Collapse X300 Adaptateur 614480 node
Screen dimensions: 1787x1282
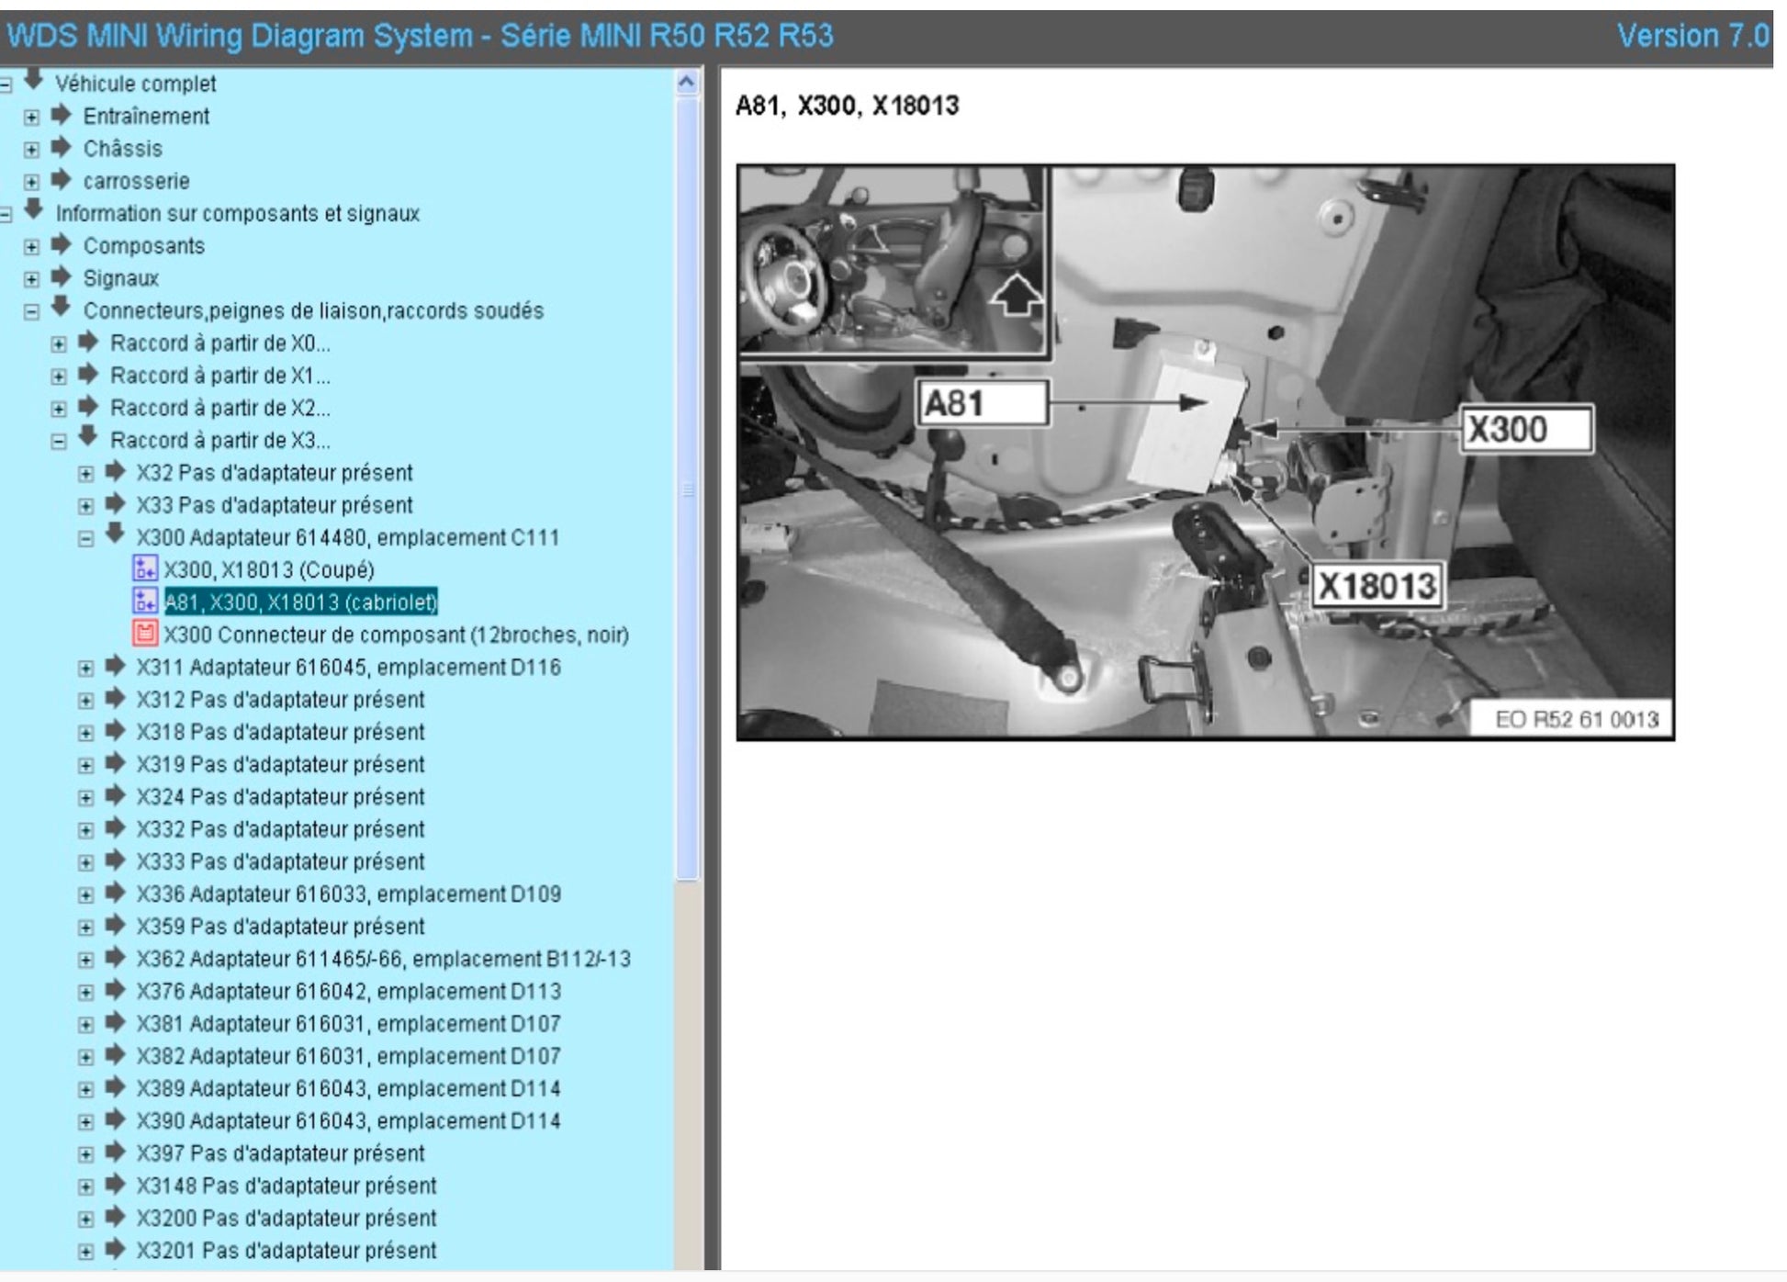(85, 539)
